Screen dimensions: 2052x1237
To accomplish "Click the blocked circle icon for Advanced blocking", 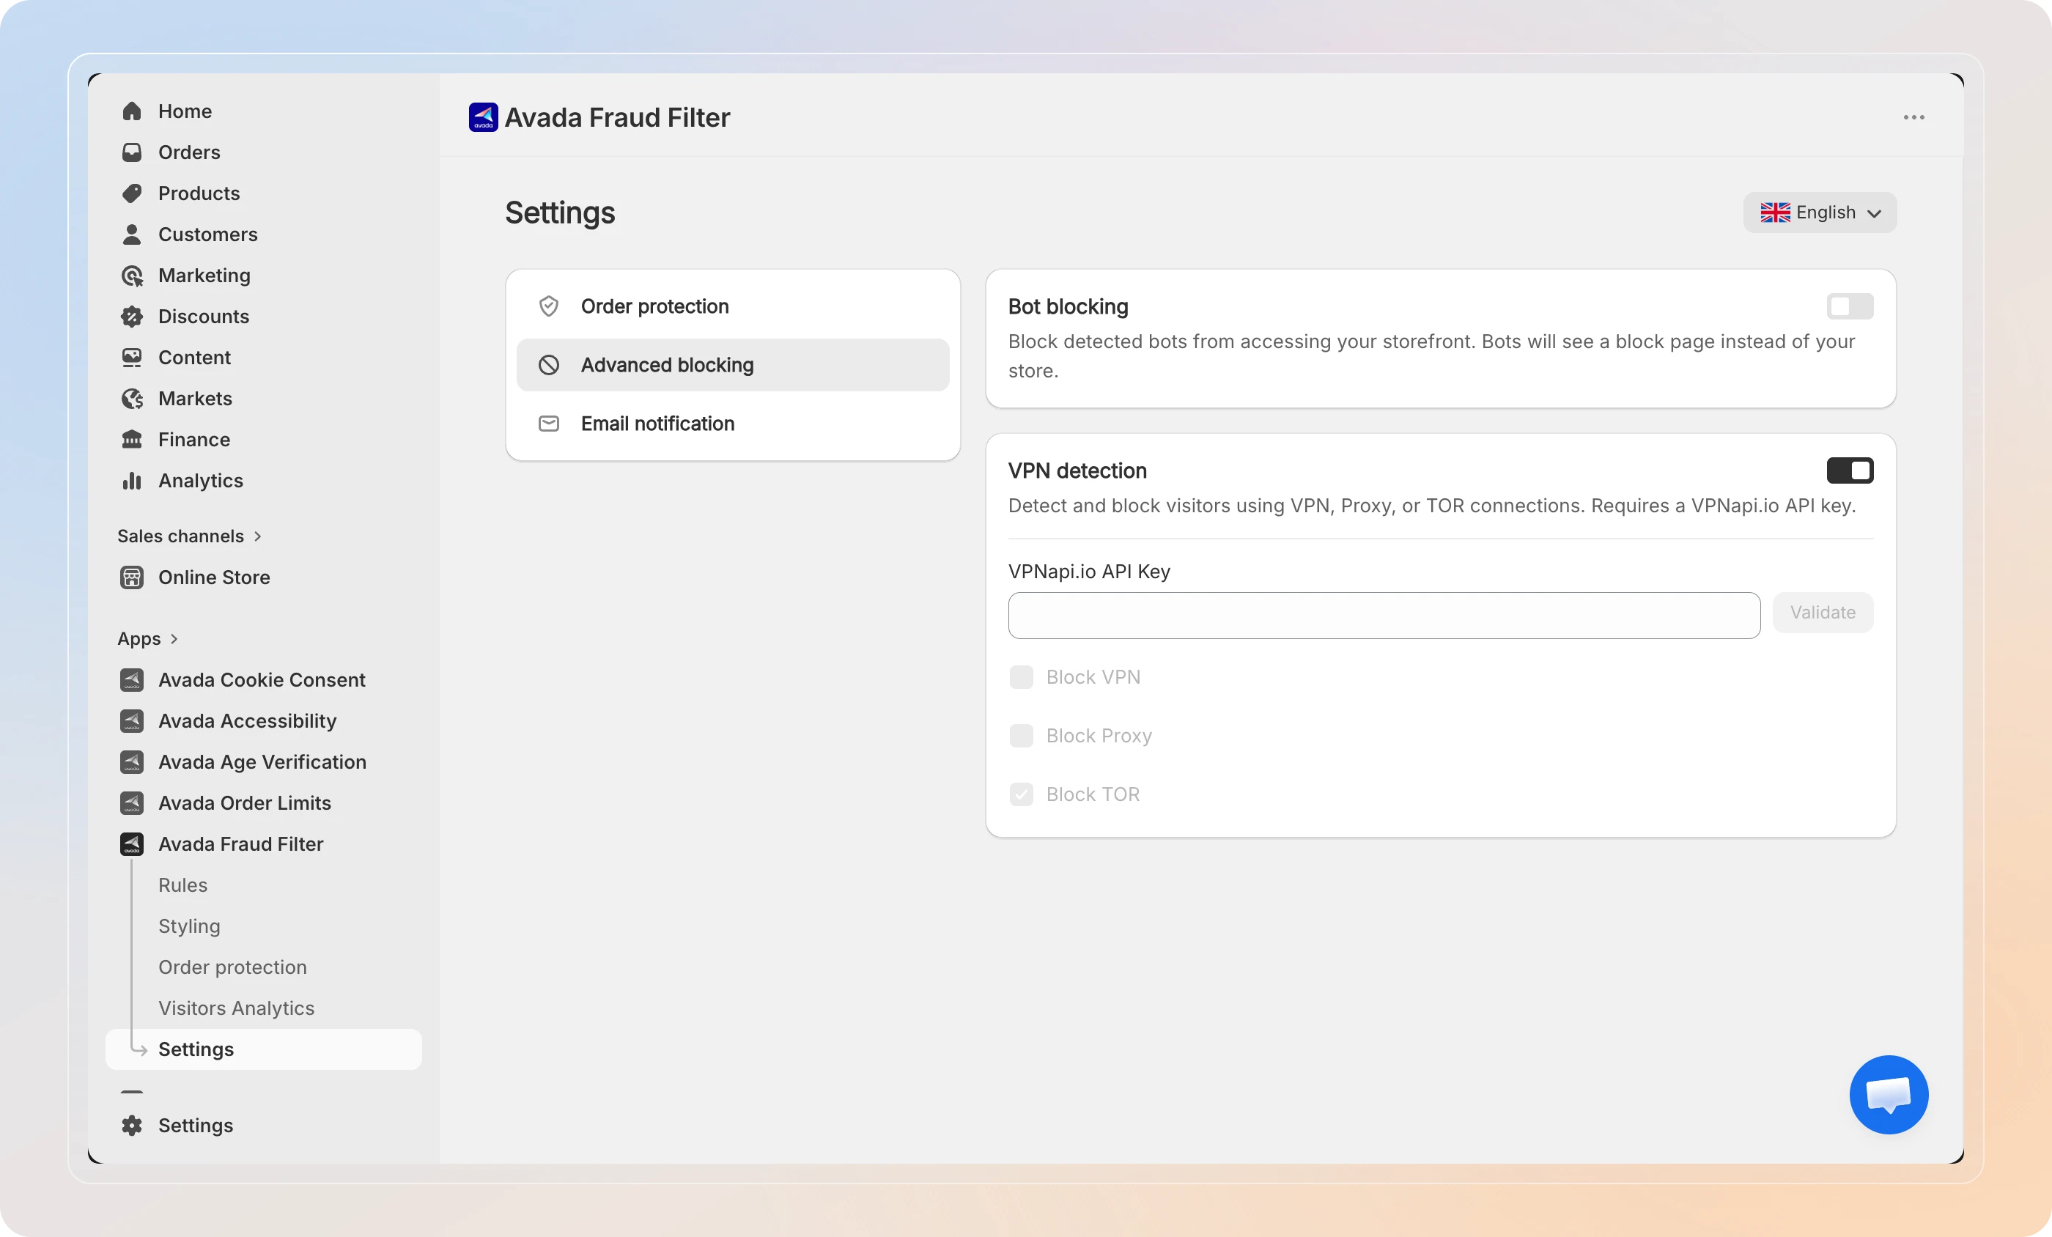I will coord(549,365).
